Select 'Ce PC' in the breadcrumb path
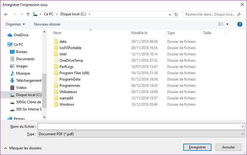This screenshot has width=247, height=155. point(49,14)
